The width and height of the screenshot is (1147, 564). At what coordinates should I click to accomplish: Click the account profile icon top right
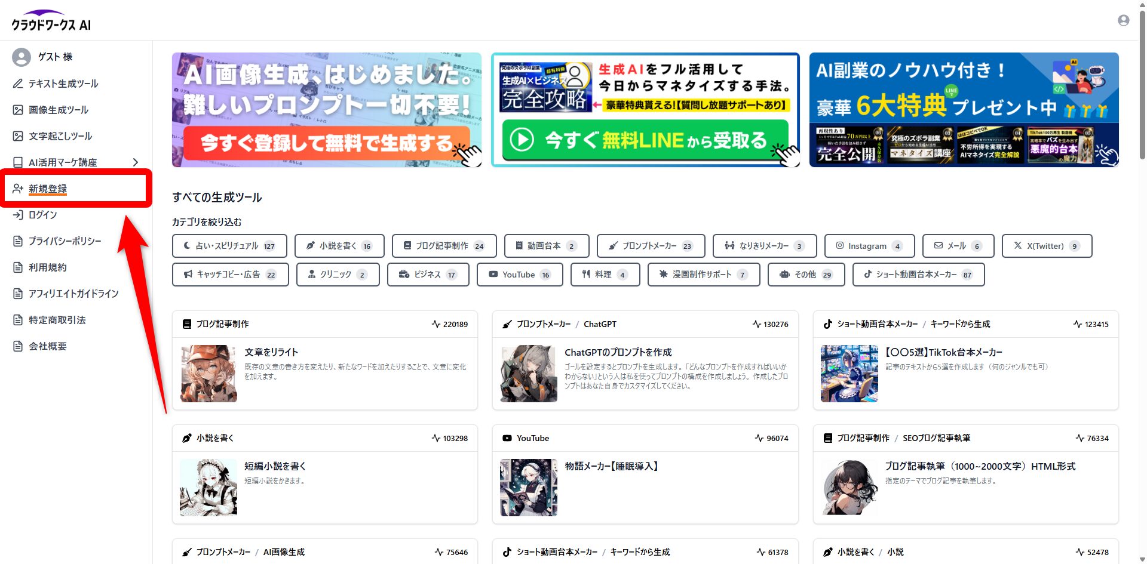1124,20
